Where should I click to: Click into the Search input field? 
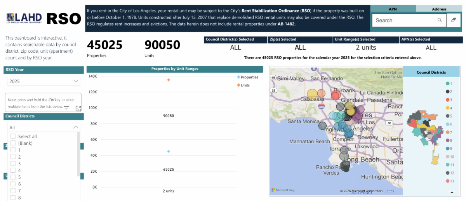[x=404, y=20]
